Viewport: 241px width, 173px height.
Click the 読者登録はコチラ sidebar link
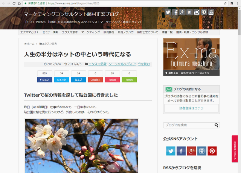[191, 108]
